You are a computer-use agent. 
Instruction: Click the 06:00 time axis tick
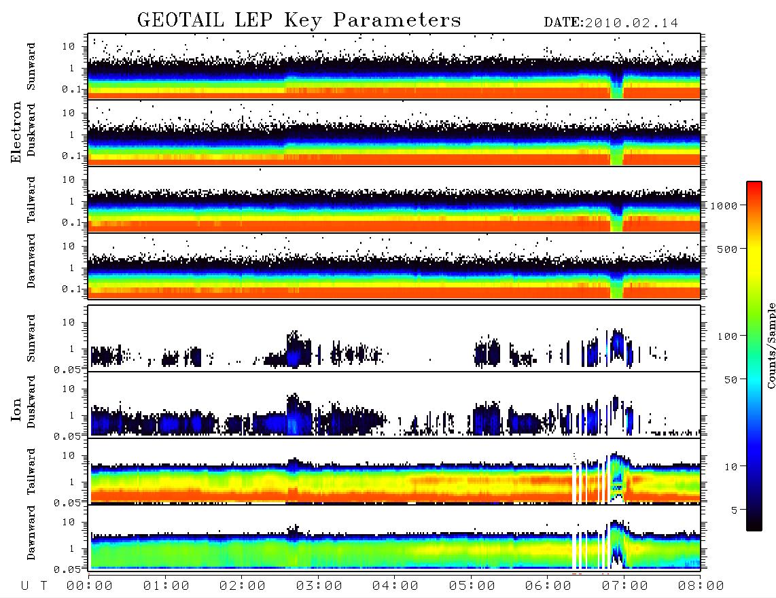548,586
